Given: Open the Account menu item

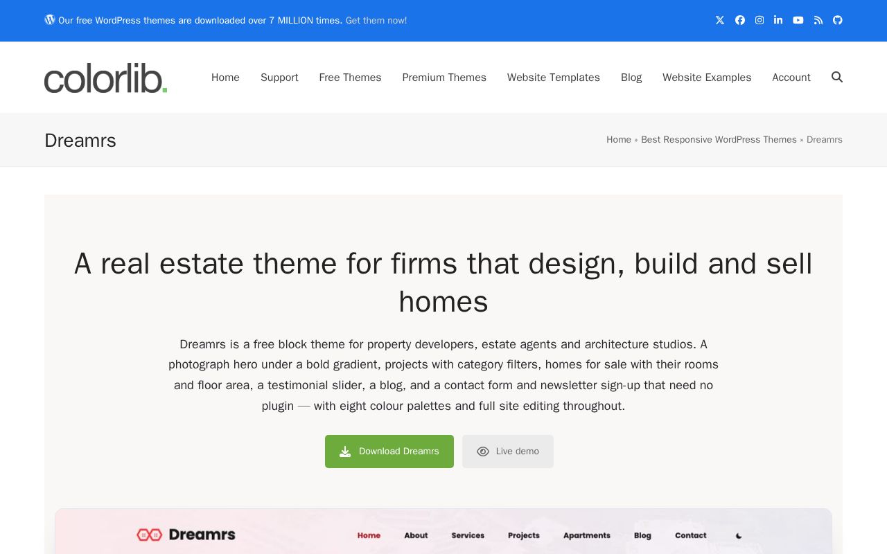Looking at the screenshot, I should coord(791,78).
